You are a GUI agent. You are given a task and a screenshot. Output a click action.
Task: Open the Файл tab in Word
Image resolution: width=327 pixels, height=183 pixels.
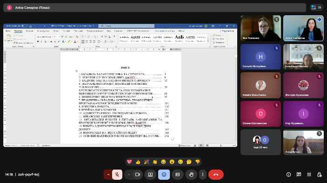click(x=8, y=31)
